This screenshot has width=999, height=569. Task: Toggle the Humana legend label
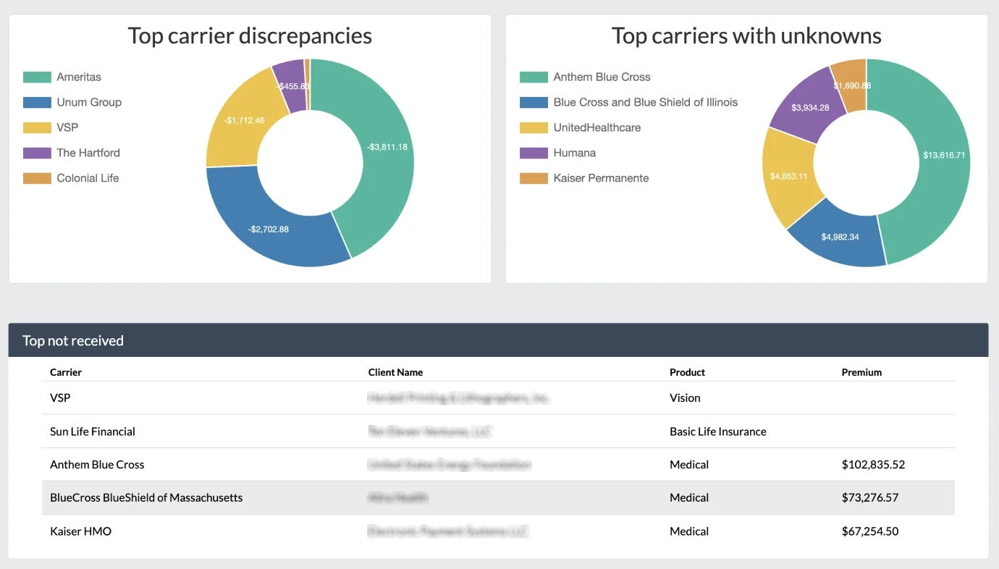point(574,153)
